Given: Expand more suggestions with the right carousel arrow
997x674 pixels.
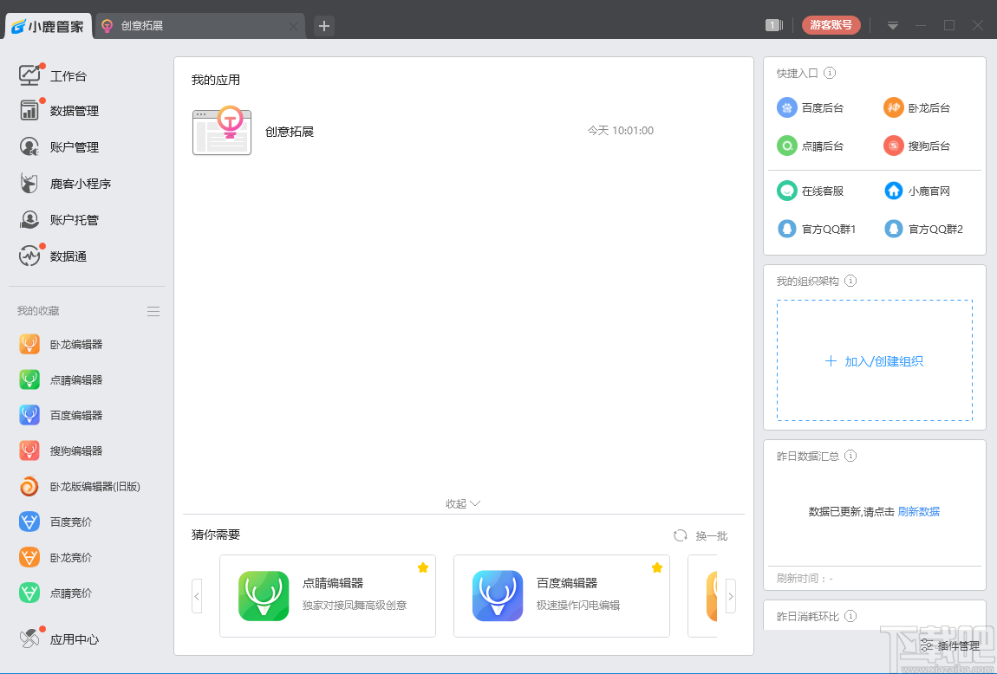Looking at the screenshot, I should tap(731, 596).
